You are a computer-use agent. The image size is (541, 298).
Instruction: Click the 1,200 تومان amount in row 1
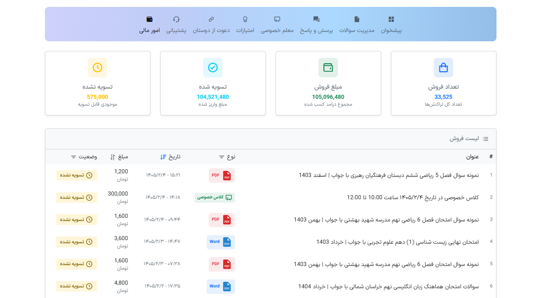121,175
